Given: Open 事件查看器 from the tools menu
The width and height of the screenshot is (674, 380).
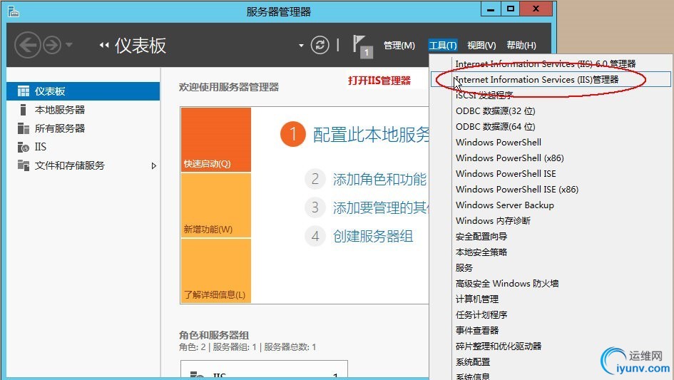Looking at the screenshot, I should (x=477, y=331).
